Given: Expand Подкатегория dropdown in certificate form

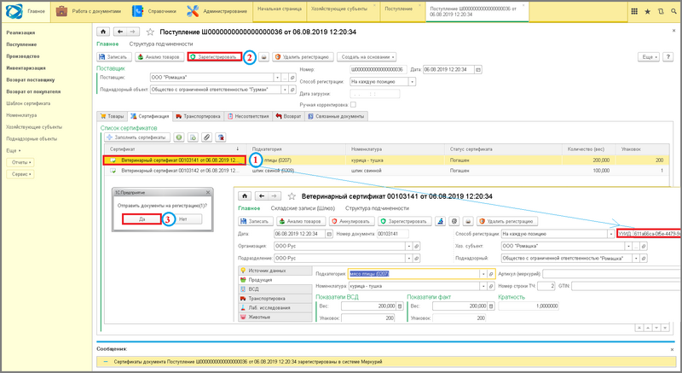Looking at the screenshot, I should (x=483, y=274).
